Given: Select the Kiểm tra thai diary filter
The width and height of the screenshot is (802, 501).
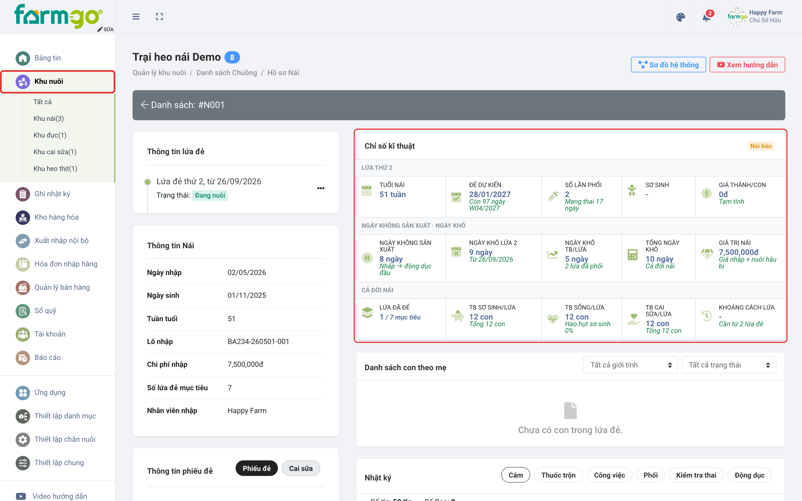Looking at the screenshot, I should 696,475.
